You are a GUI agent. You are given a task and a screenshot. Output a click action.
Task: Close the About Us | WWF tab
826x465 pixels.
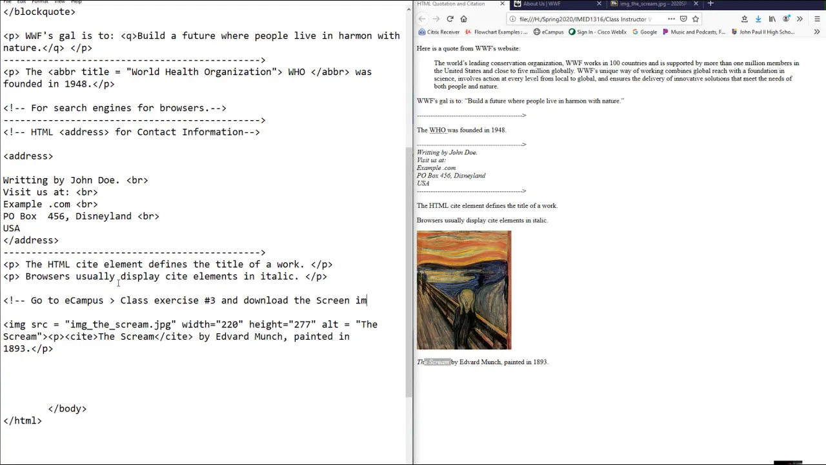tap(599, 4)
